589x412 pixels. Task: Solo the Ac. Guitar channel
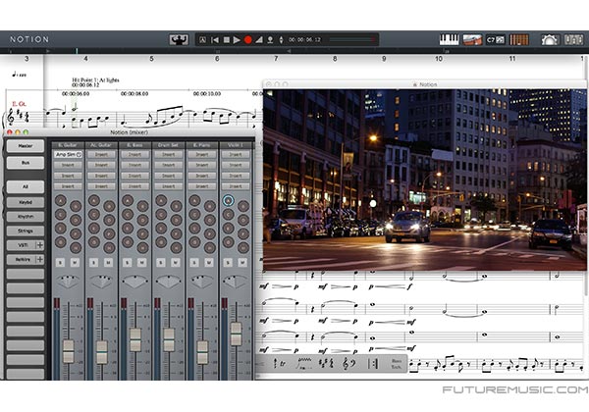93,263
